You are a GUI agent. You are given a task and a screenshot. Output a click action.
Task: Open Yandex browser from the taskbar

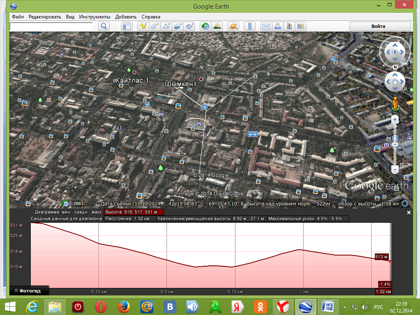tap(283, 307)
